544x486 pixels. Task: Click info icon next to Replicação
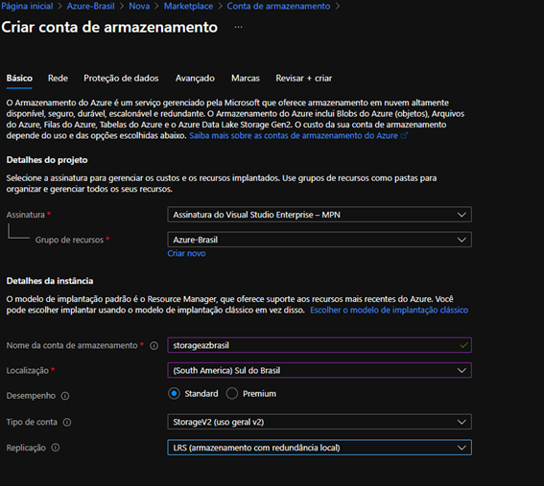point(56,448)
